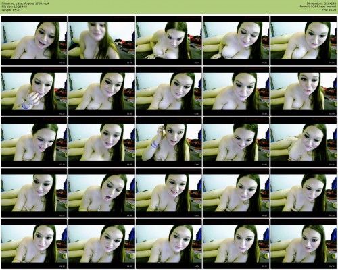Select the middle thumbnail of the third row
This screenshot has width=338, height=270.
pyautogui.click(x=169, y=142)
